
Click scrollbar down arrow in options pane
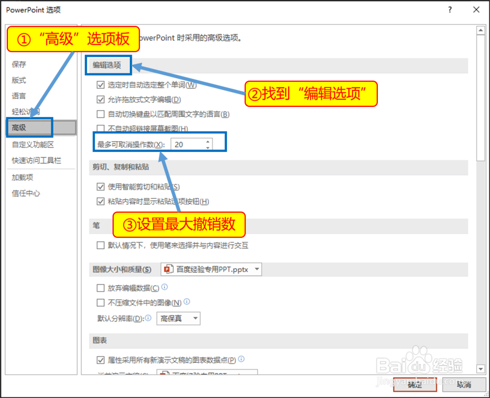point(481,369)
